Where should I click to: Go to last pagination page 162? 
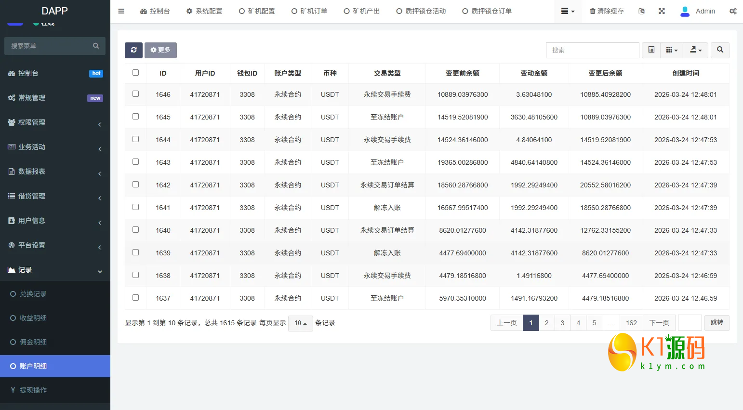point(631,323)
